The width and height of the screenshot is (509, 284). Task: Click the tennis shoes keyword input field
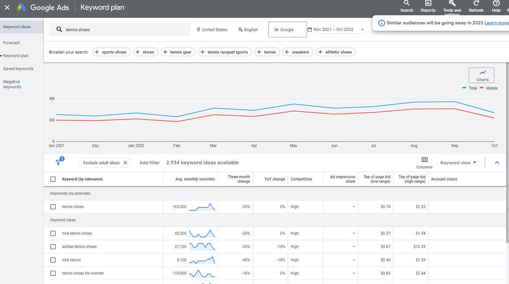tap(120, 30)
